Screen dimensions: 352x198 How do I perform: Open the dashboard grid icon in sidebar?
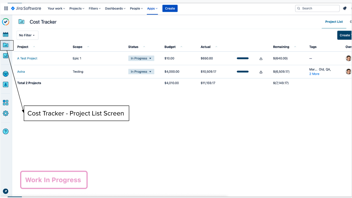6,103
